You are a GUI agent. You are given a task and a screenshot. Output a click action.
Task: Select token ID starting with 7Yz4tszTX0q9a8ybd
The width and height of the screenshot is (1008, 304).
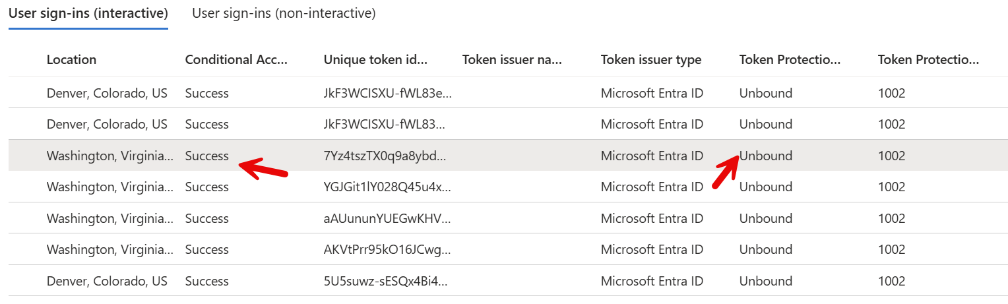(385, 156)
